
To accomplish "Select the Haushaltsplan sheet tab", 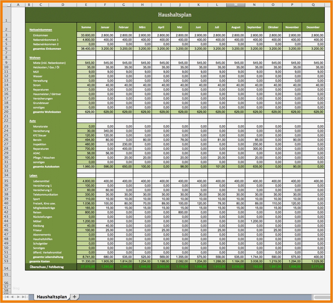I will point(51,296).
